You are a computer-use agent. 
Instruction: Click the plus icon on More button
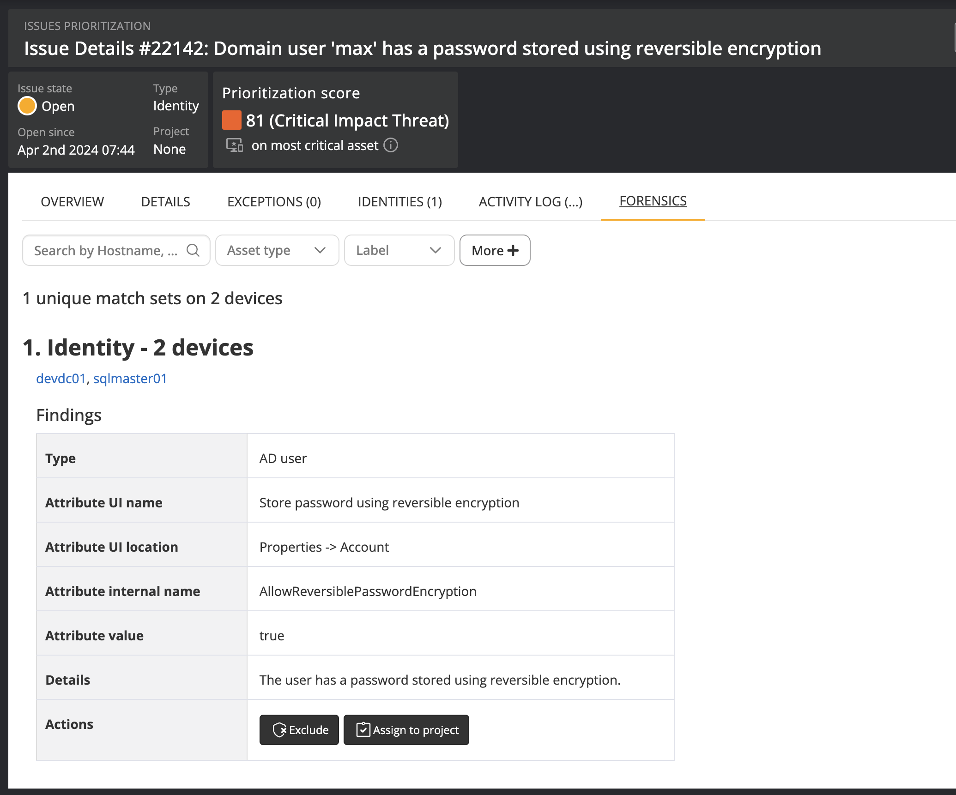tap(513, 250)
